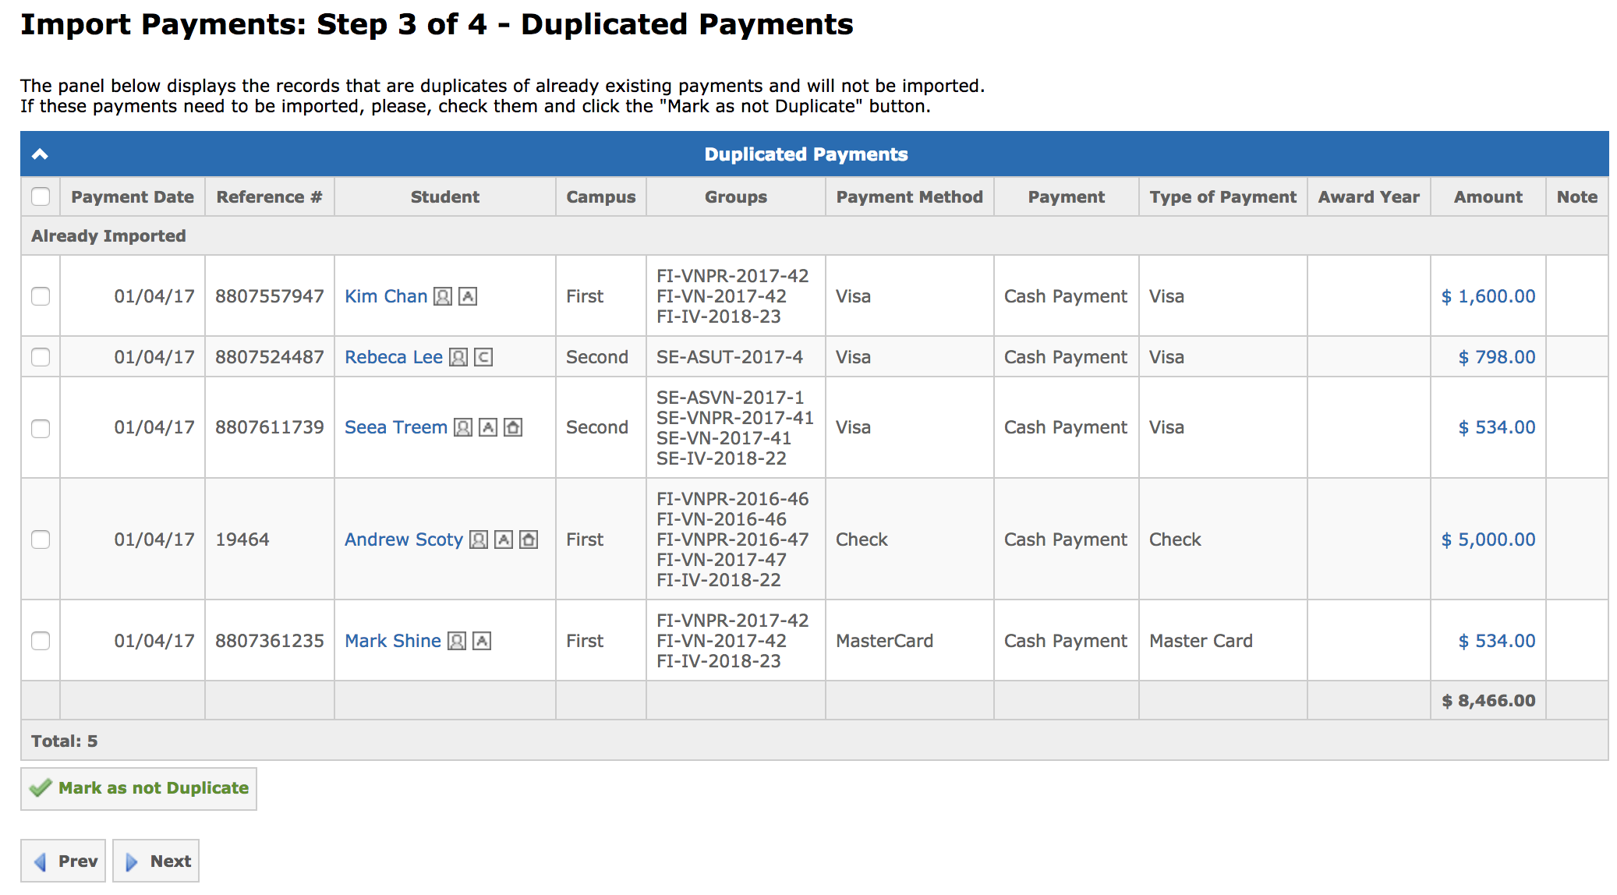Select Mark Shine's payment row checkbox
This screenshot has height=895, width=1617.
coord(41,641)
